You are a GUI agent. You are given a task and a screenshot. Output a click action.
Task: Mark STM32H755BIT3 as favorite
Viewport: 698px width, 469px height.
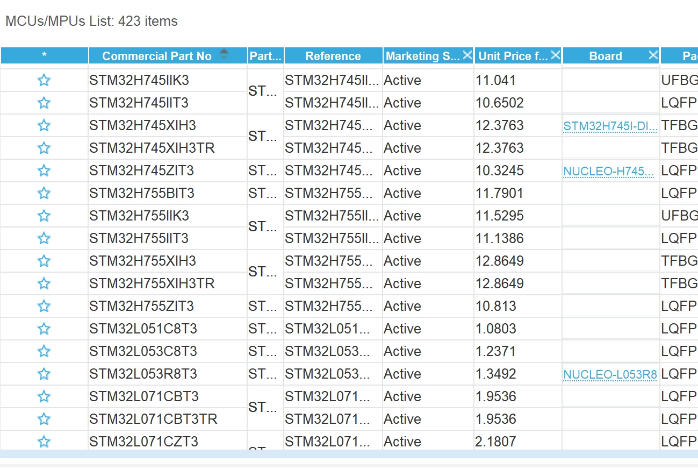click(44, 194)
